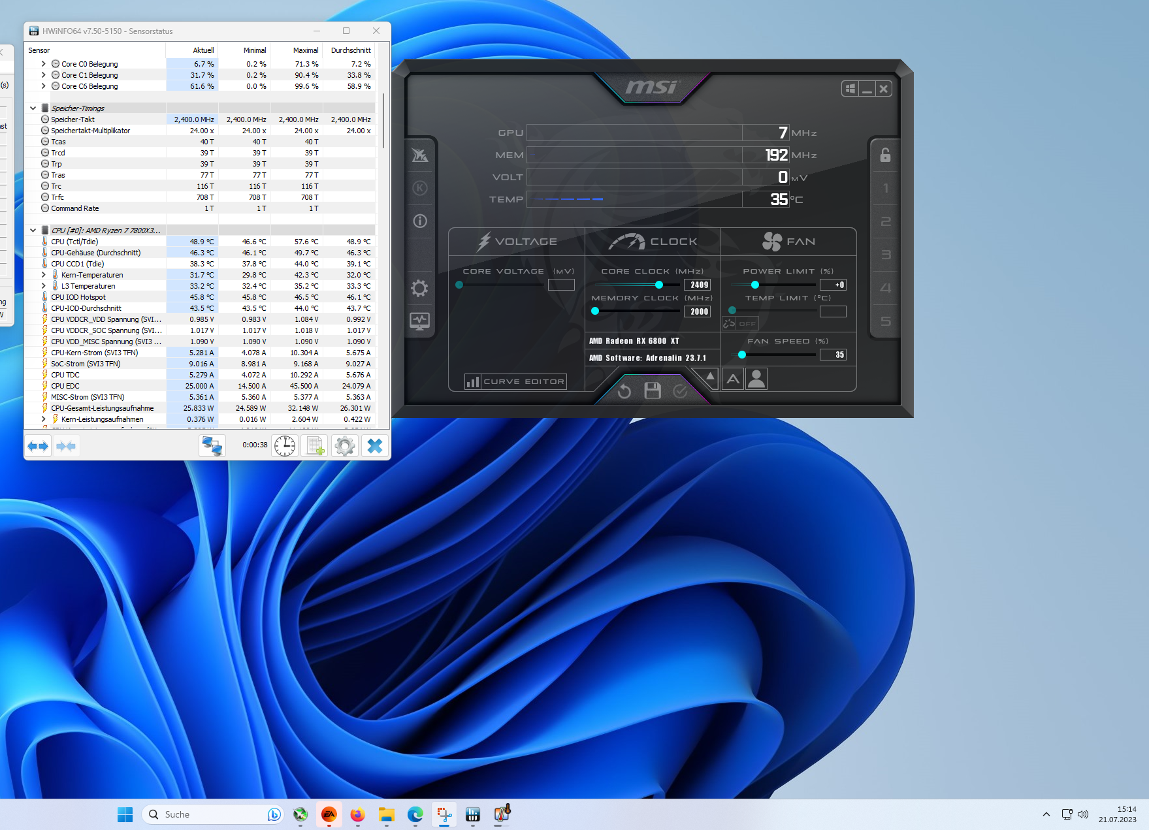Click the Aktuell column header
Image resolution: width=1149 pixels, height=830 pixels.
(x=192, y=50)
